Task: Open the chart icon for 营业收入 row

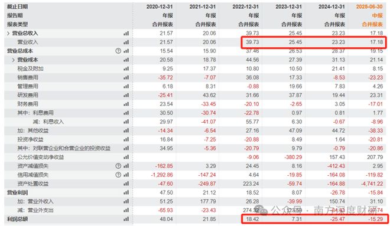Action: [x=126, y=42]
